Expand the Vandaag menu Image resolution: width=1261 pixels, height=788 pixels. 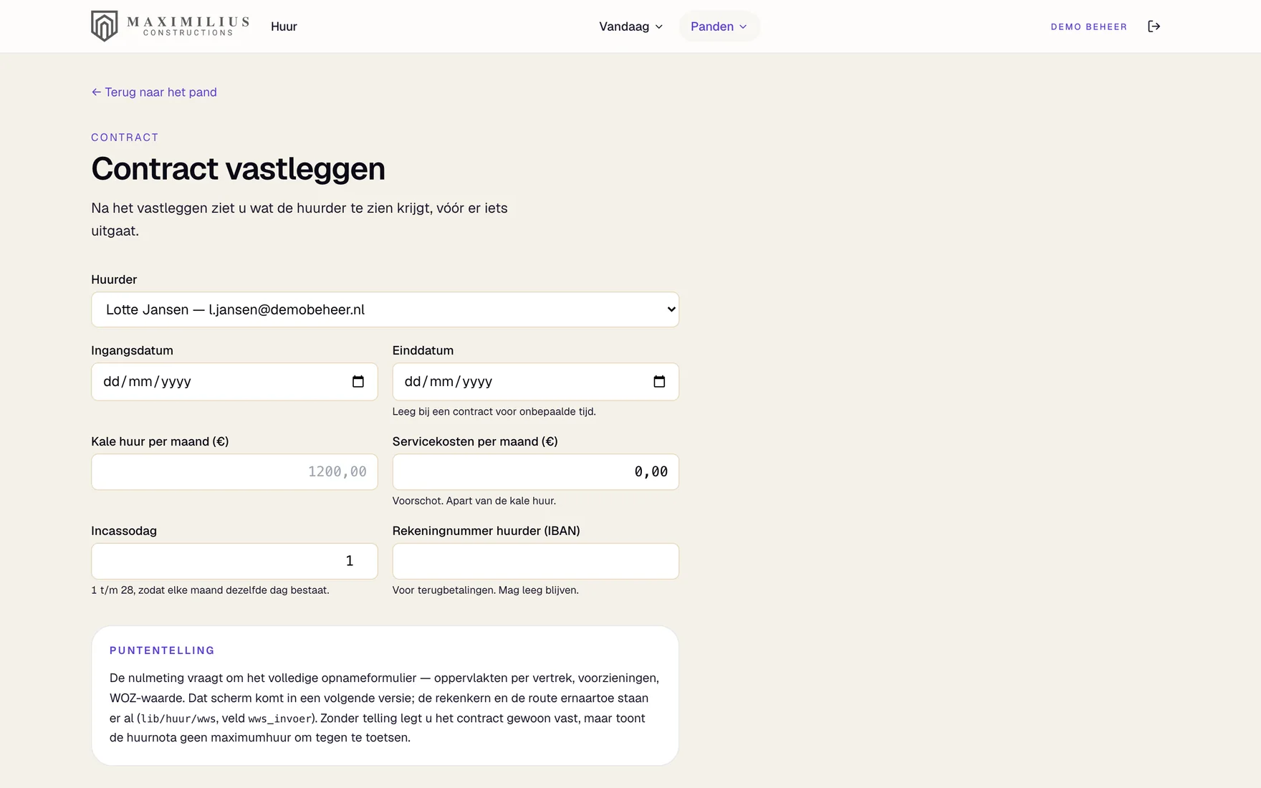(x=631, y=27)
